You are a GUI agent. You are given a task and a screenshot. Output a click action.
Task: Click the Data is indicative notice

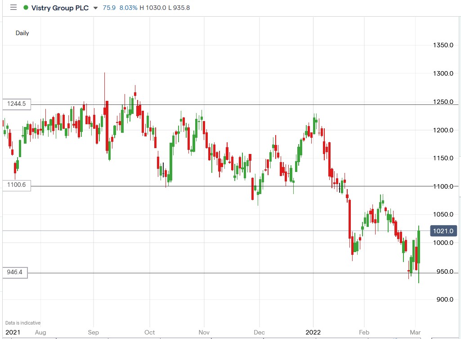pyautogui.click(x=22, y=323)
